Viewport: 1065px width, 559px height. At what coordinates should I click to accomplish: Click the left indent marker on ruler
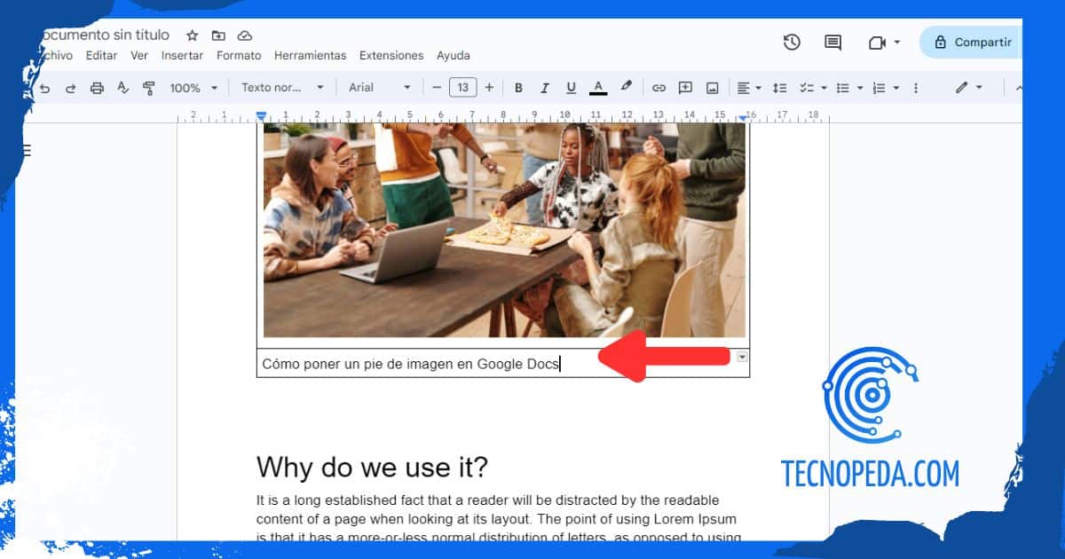pos(261,115)
